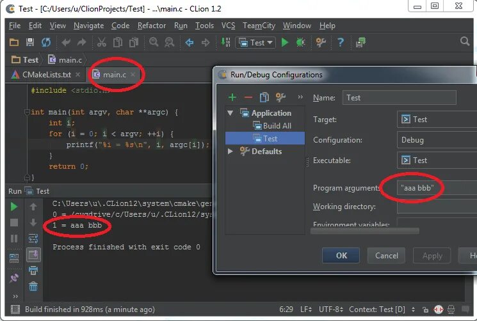This screenshot has width=477, height=321.
Task: Clear all console output with trash icon
Action: tap(33, 286)
